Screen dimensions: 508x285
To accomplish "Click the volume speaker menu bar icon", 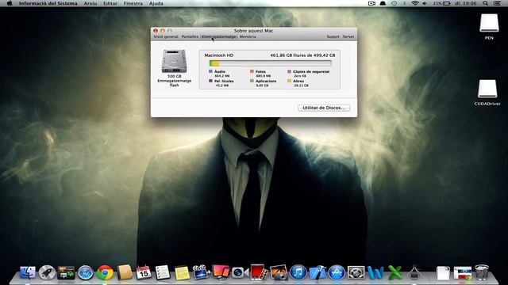I will 425,3.
